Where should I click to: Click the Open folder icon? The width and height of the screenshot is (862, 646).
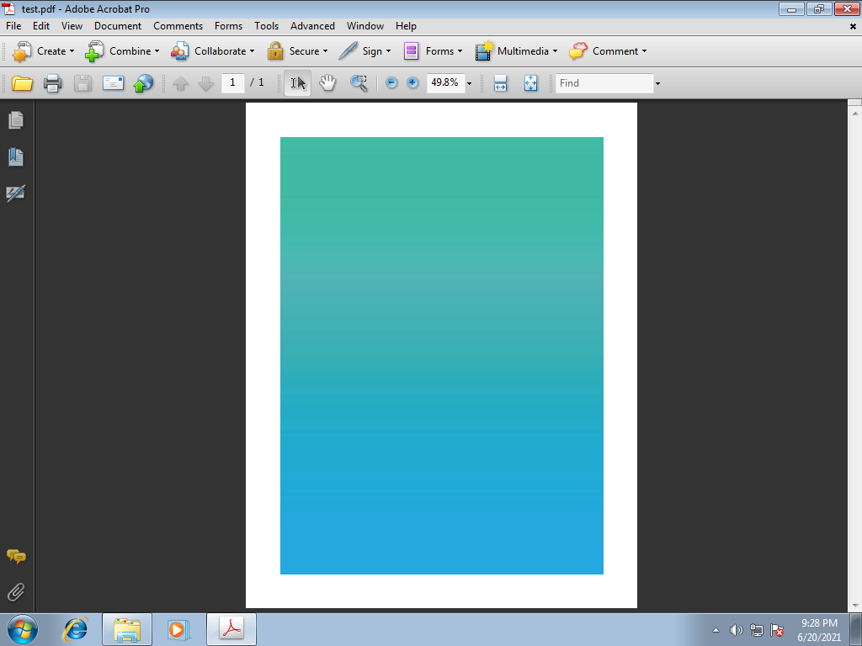[x=22, y=83]
